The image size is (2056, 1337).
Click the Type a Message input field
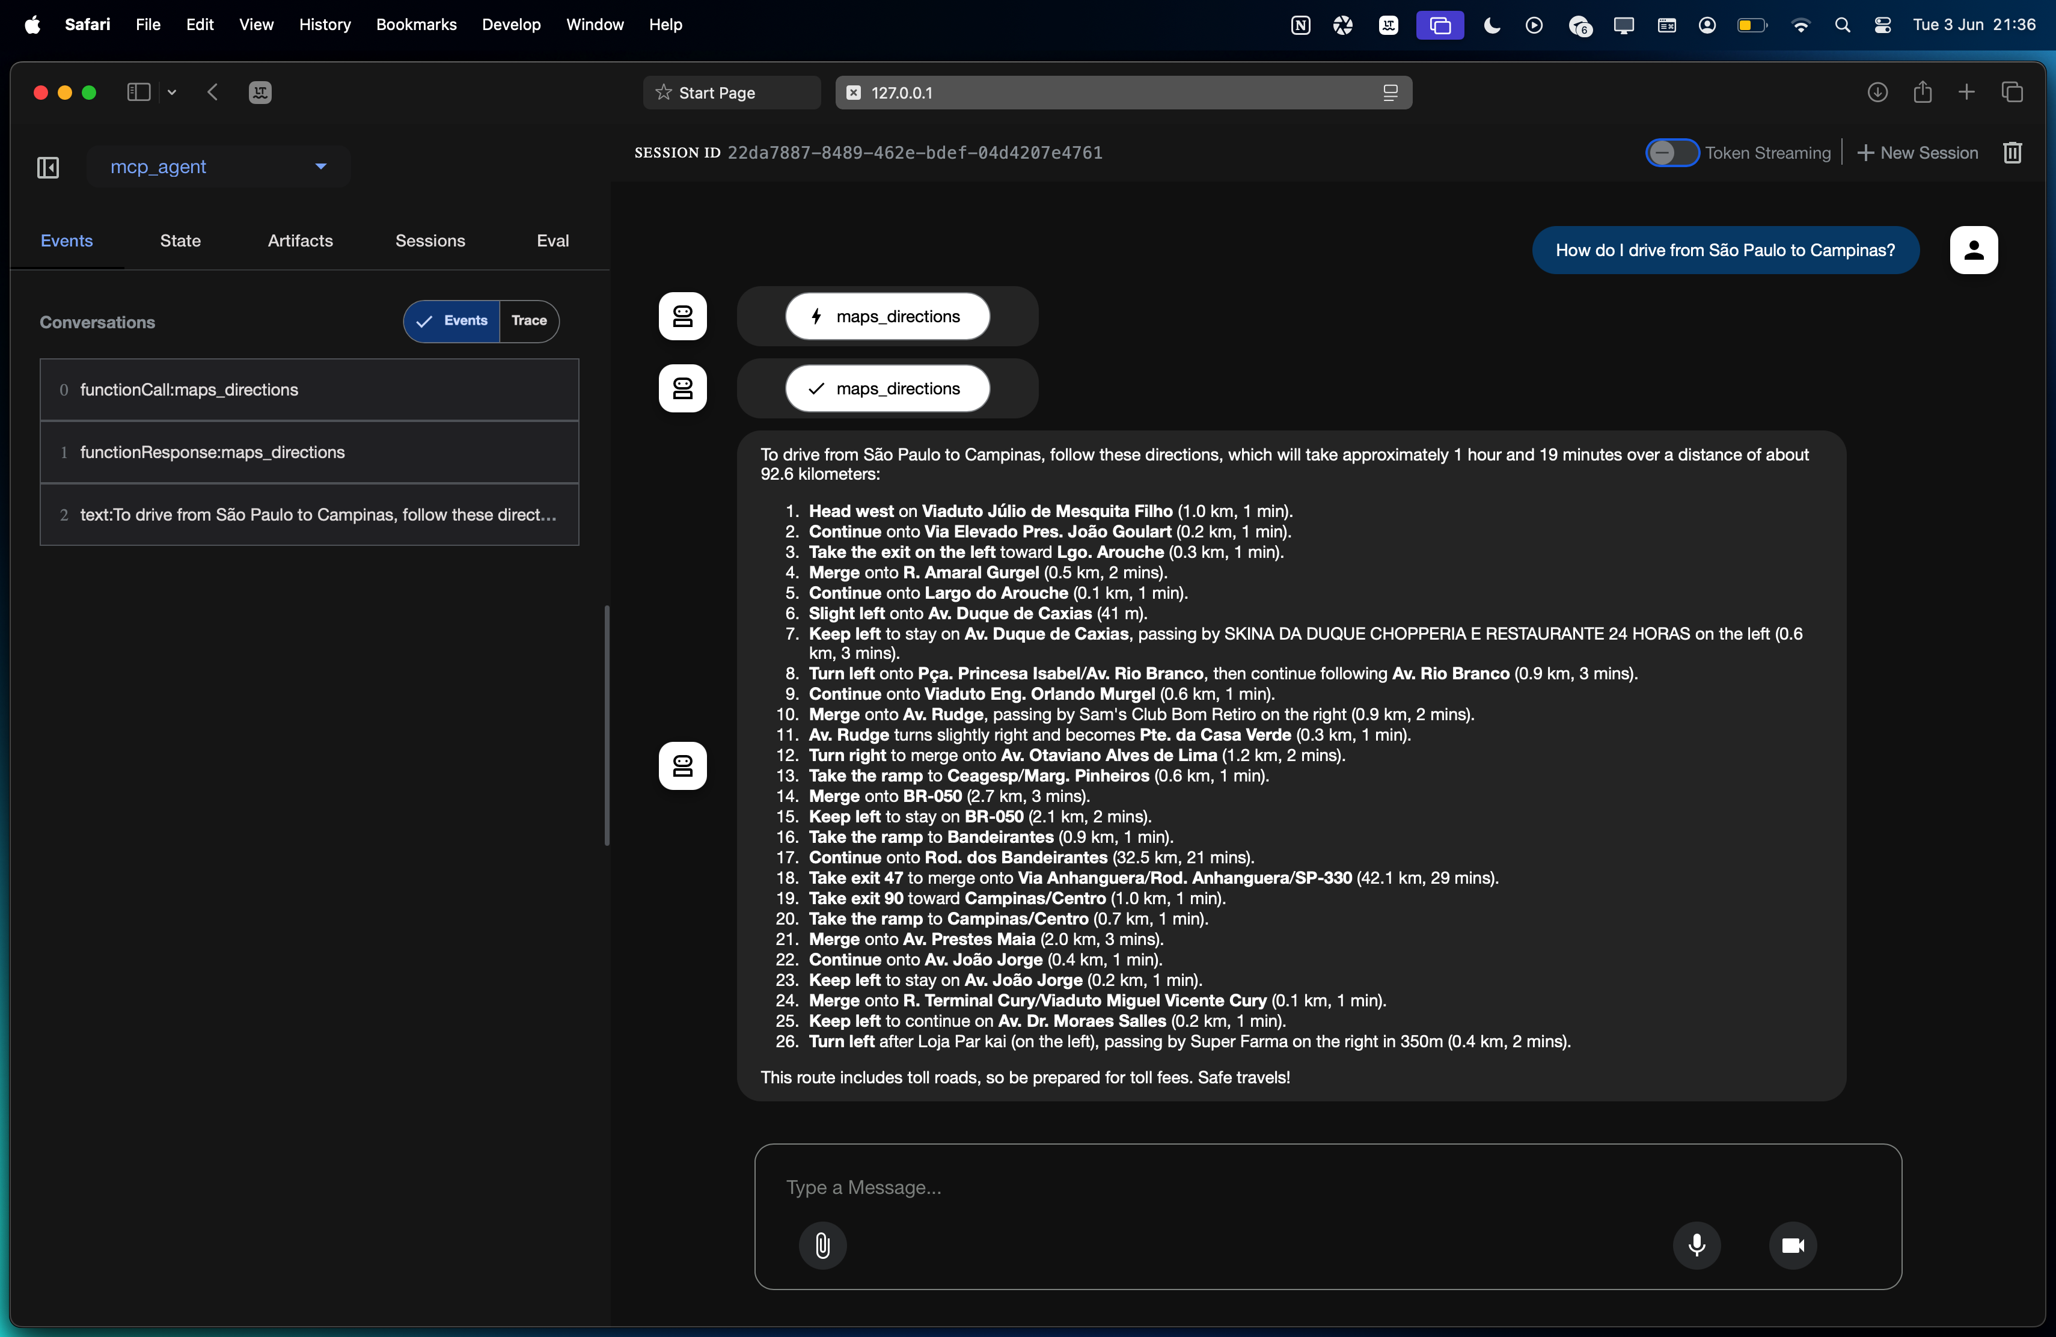1210,1187
